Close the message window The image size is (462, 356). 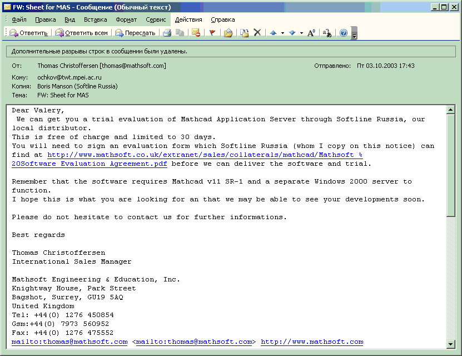(x=454, y=7)
